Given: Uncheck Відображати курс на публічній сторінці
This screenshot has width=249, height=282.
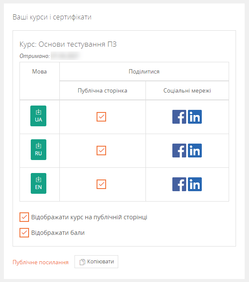Looking at the screenshot, I should pos(24,217).
